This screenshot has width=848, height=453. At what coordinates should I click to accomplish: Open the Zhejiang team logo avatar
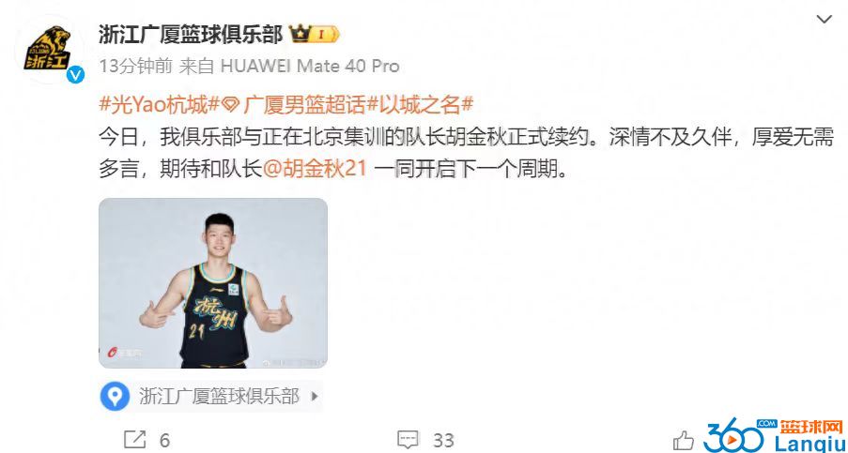(49, 49)
